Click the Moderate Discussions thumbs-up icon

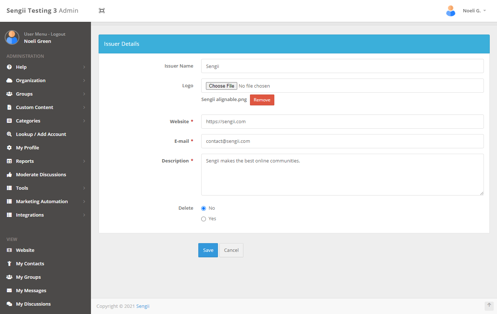tap(9, 174)
